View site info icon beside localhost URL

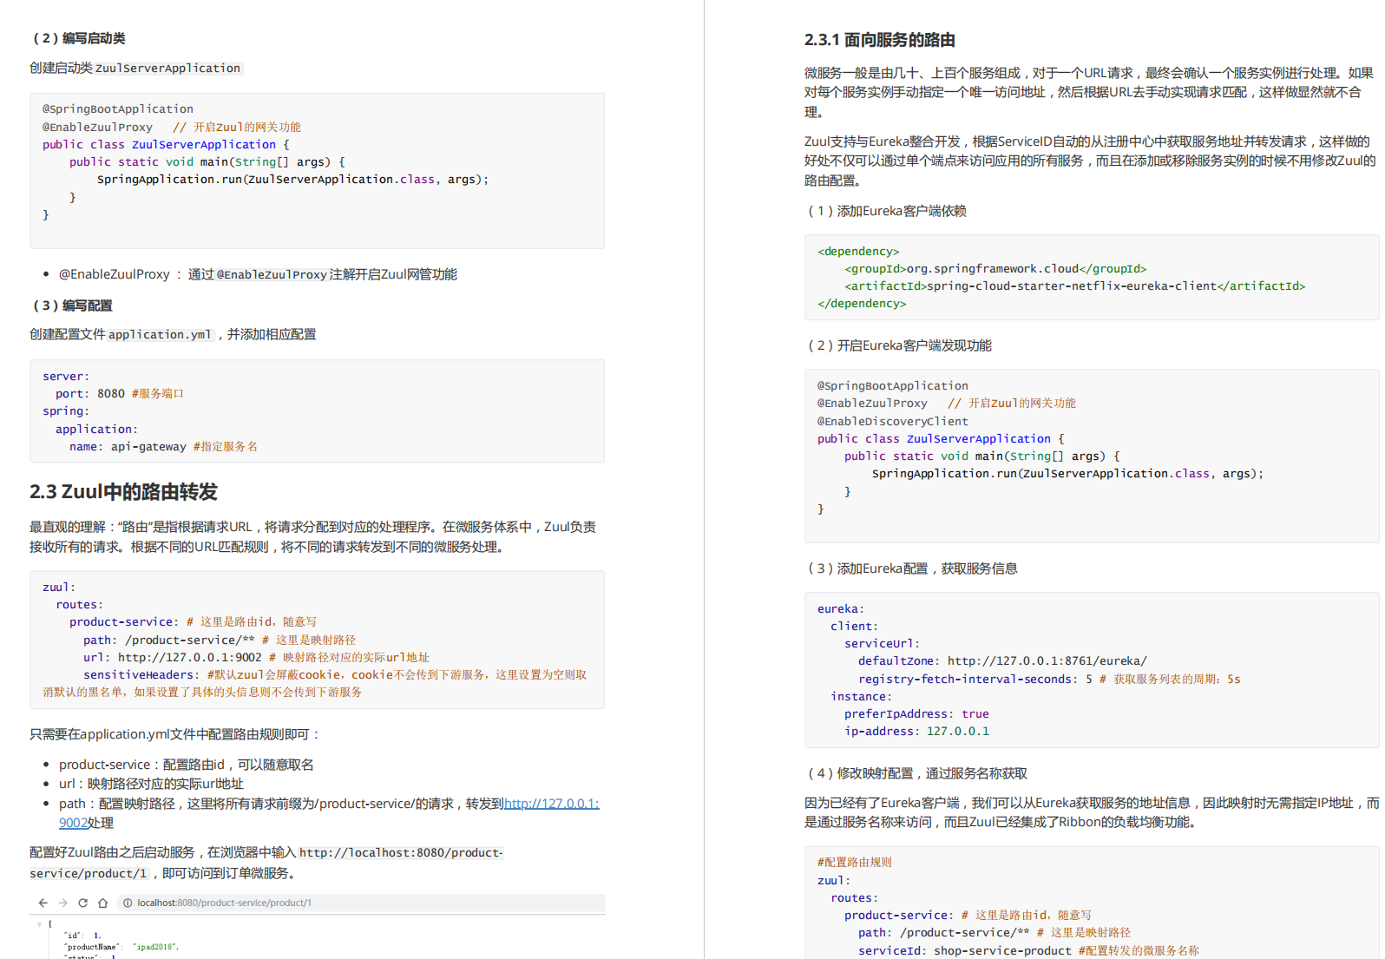(128, 903)
